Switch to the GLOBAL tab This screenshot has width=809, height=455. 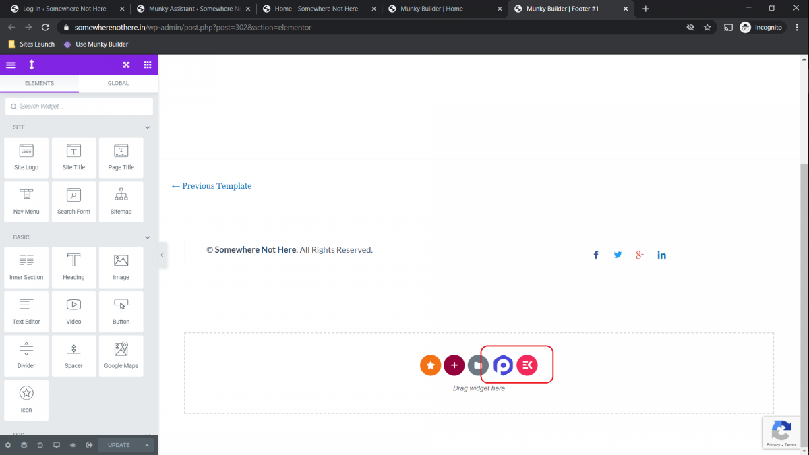[x=119, y=83]
